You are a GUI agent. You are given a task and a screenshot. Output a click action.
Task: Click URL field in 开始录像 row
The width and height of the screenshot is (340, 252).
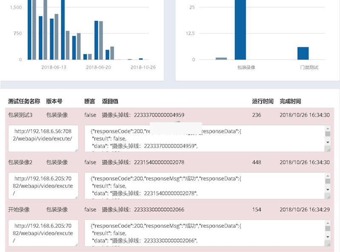coord(43,233)
